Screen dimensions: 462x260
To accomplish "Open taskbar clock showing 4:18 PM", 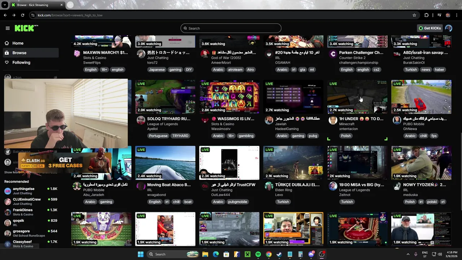I will pyautogui.click(x=452, y=254).
